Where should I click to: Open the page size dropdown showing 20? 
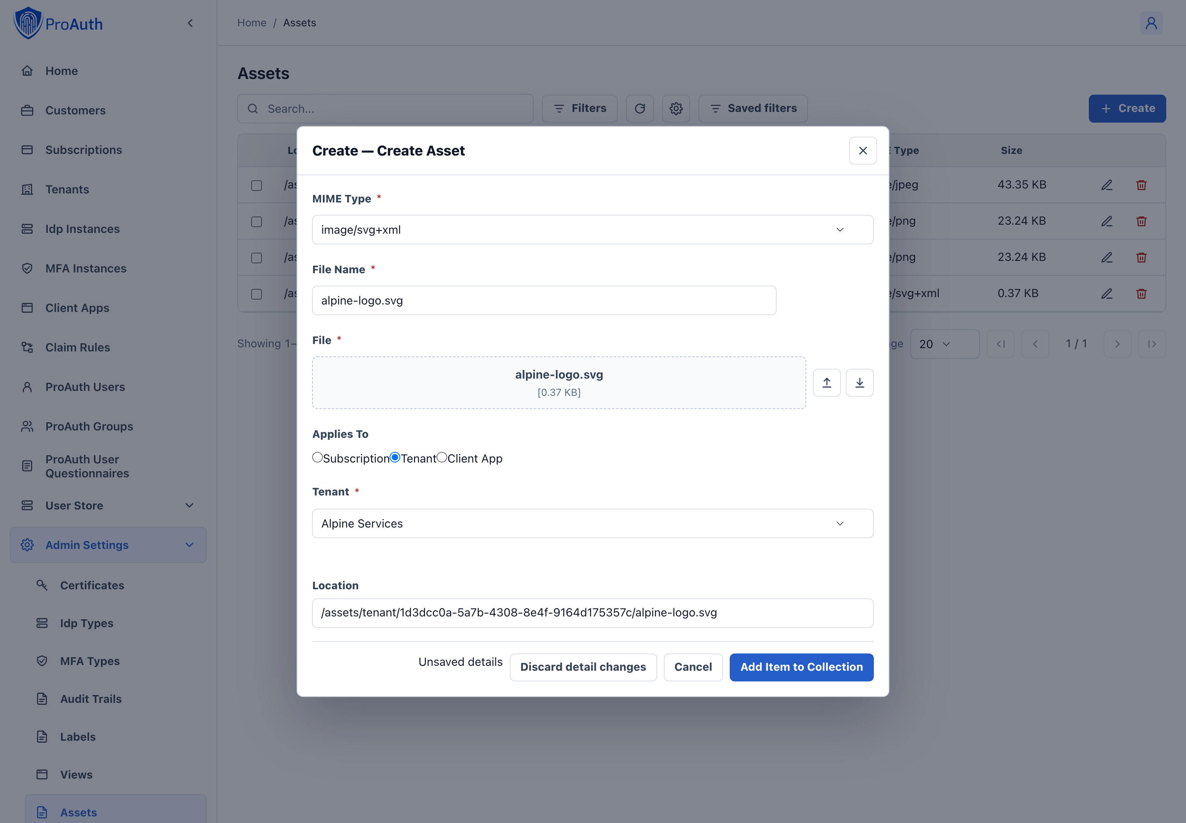pyautogui.click(x=944, y=344)
